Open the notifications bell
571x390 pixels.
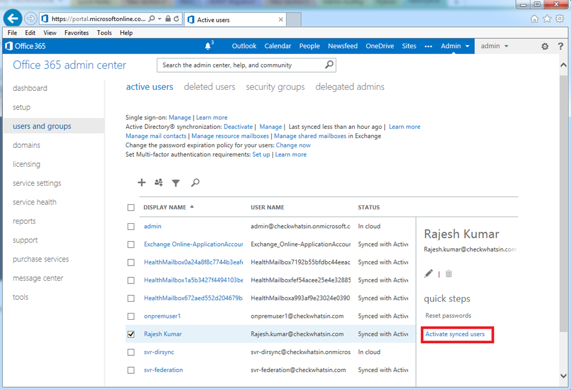click(208, 46)
